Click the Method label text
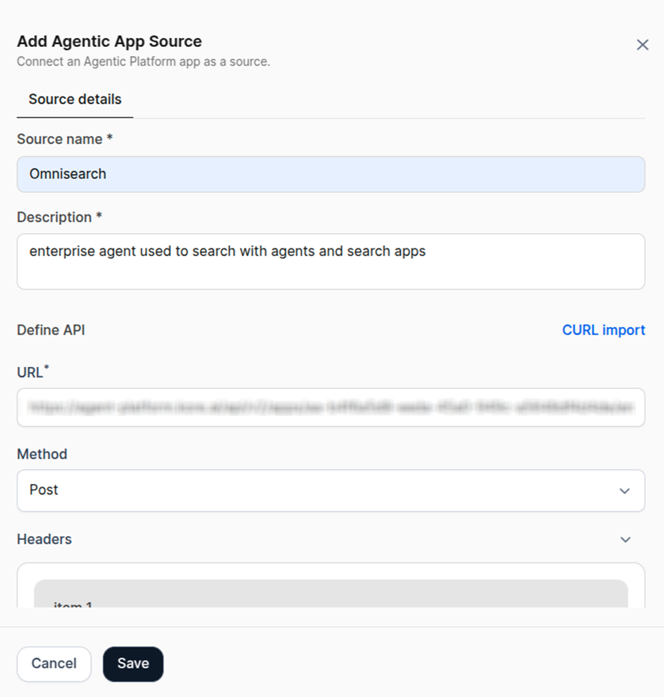Image resolution: width=664 pixels, height=697 pixels. pos(42,454)
